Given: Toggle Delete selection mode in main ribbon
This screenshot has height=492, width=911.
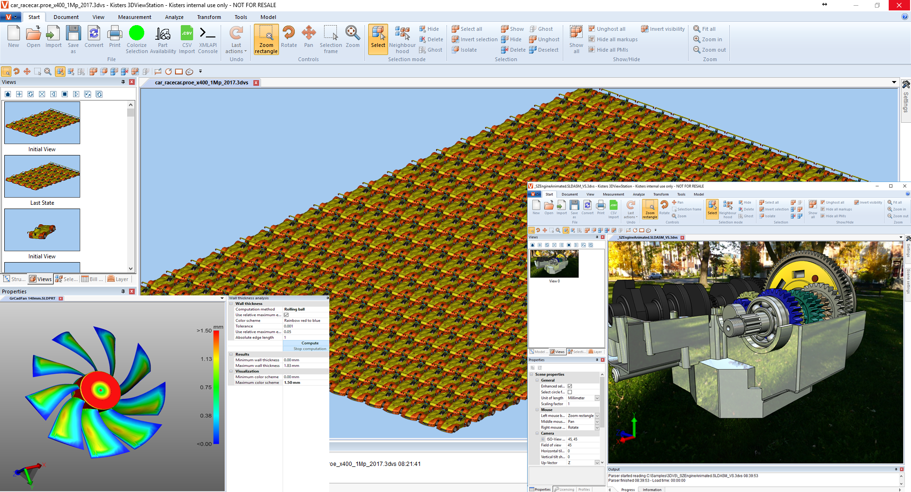Looking at the screenshot, I should tap(431, 39).
